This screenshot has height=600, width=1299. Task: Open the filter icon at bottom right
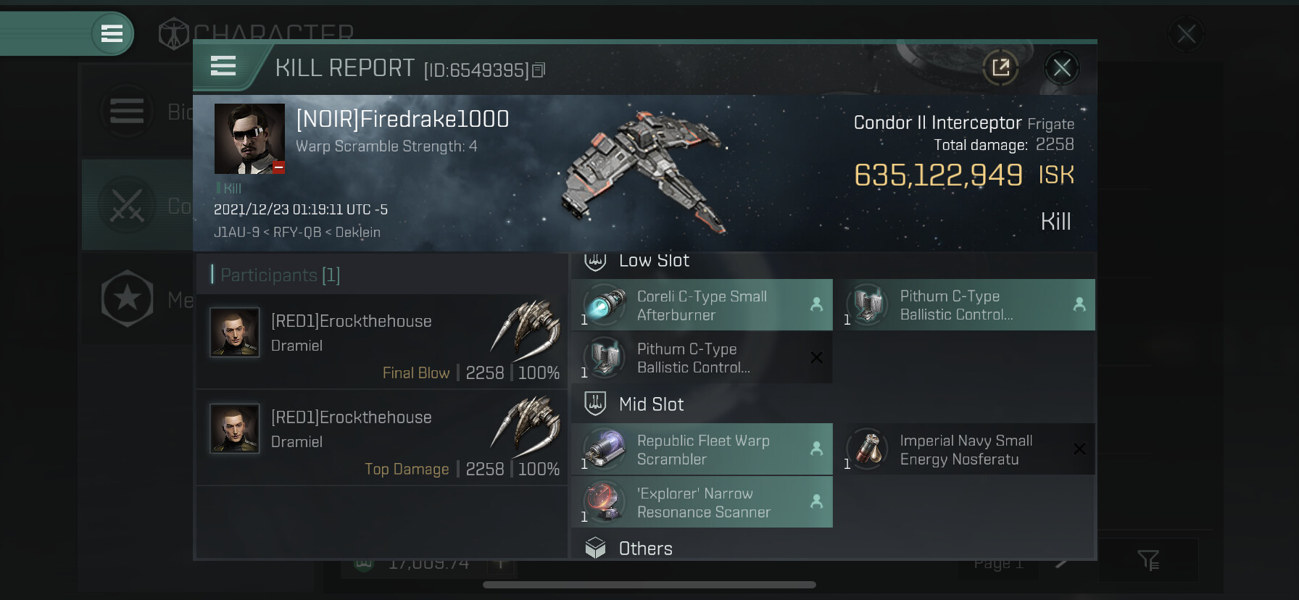pos(1148,560)
